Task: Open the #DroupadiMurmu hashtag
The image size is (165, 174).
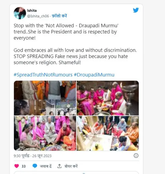Action: pos(94,75)
